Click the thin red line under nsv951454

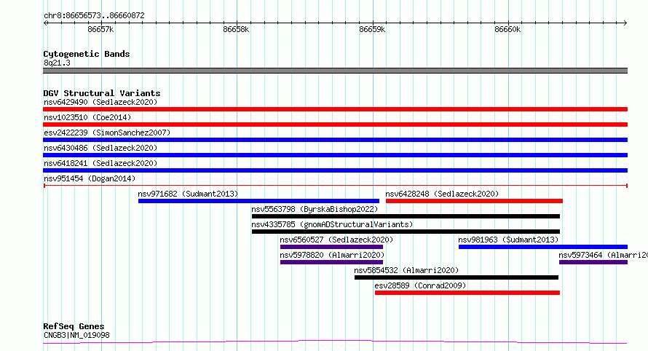click(335, 186)
